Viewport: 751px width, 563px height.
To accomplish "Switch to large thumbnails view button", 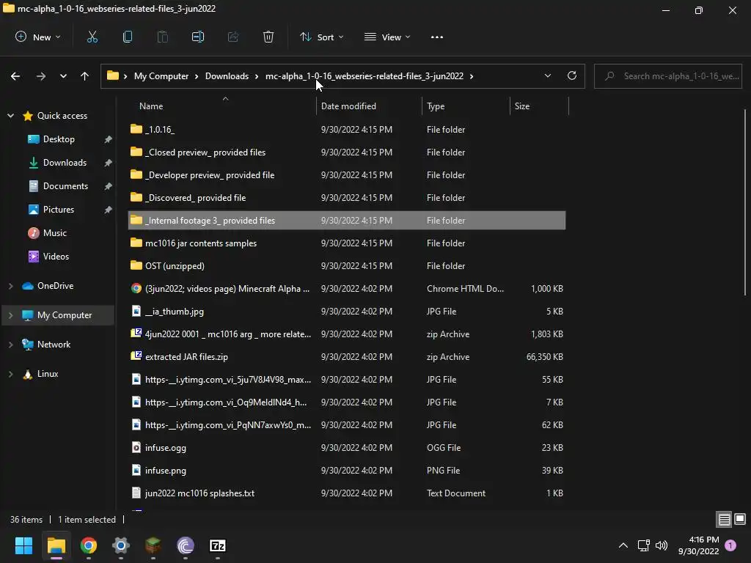I will coord(740,519).
